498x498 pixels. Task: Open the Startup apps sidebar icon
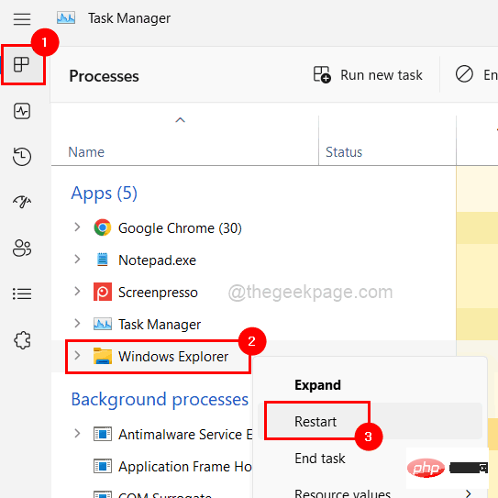pyautogui.click(x=22, y=202)
